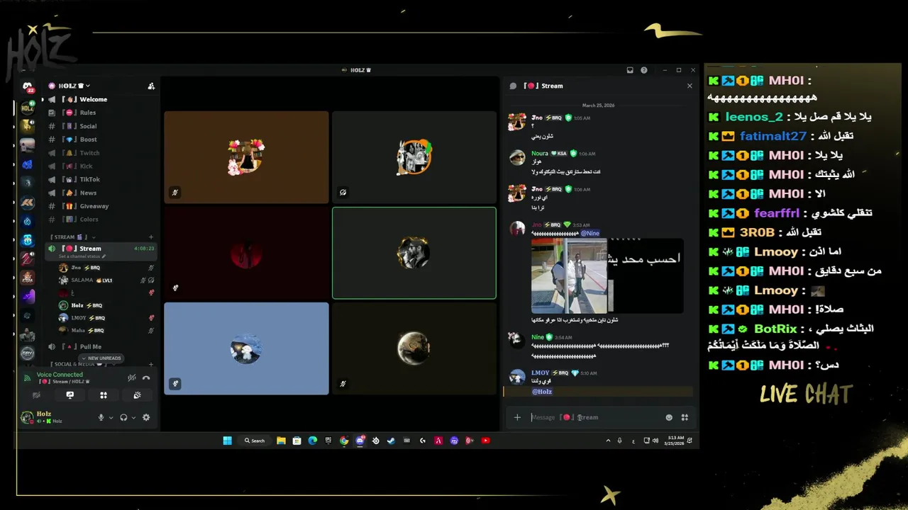Image resolution: width=908 pixels, height=510 pixels.
Task: Open the Social channel
Action: 101,126
